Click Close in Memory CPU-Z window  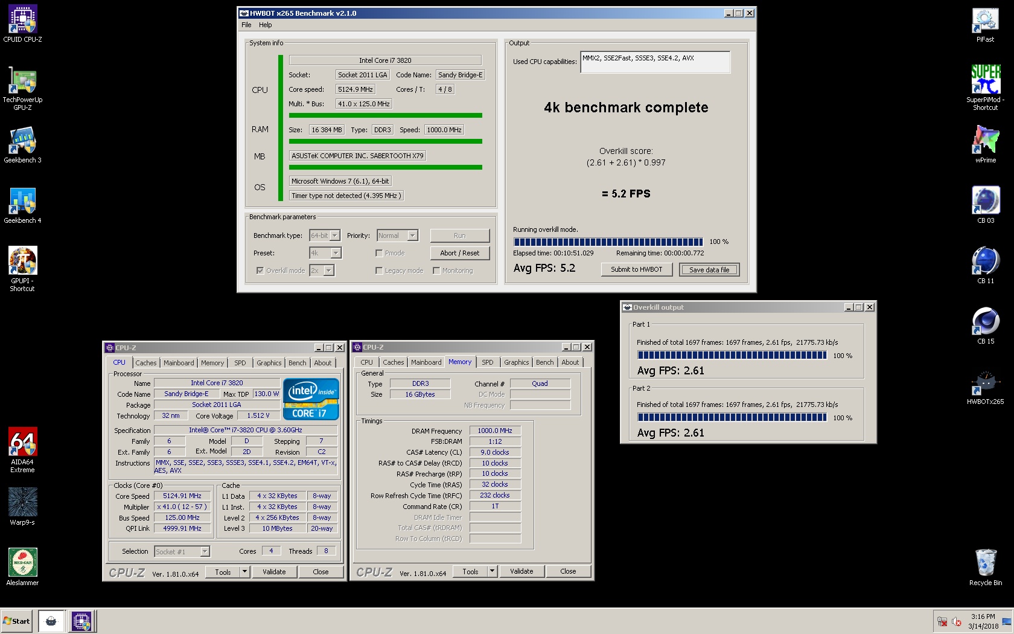click(x=568, y=571)
